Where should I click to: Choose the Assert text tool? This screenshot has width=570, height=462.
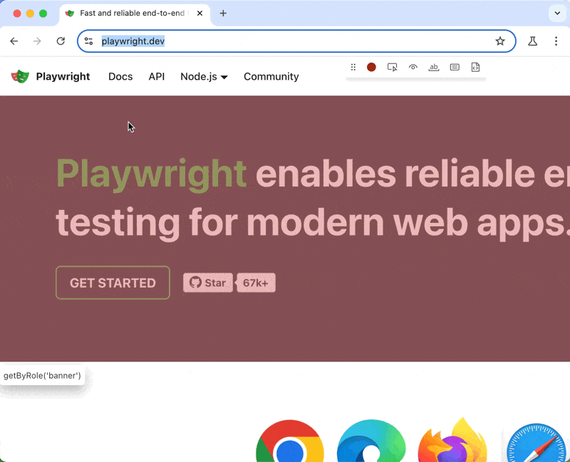click(434, 67)
